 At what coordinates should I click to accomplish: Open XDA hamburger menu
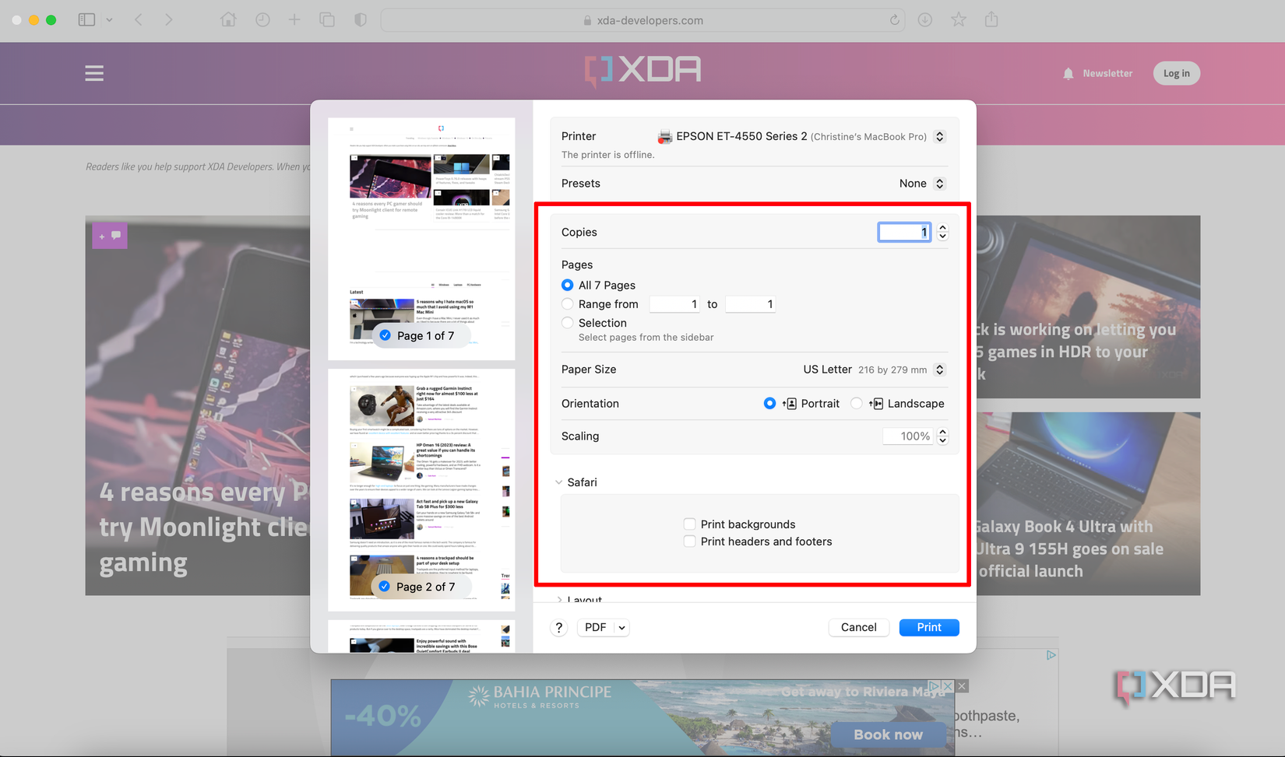pyautogui.click(x=94, y=73)
